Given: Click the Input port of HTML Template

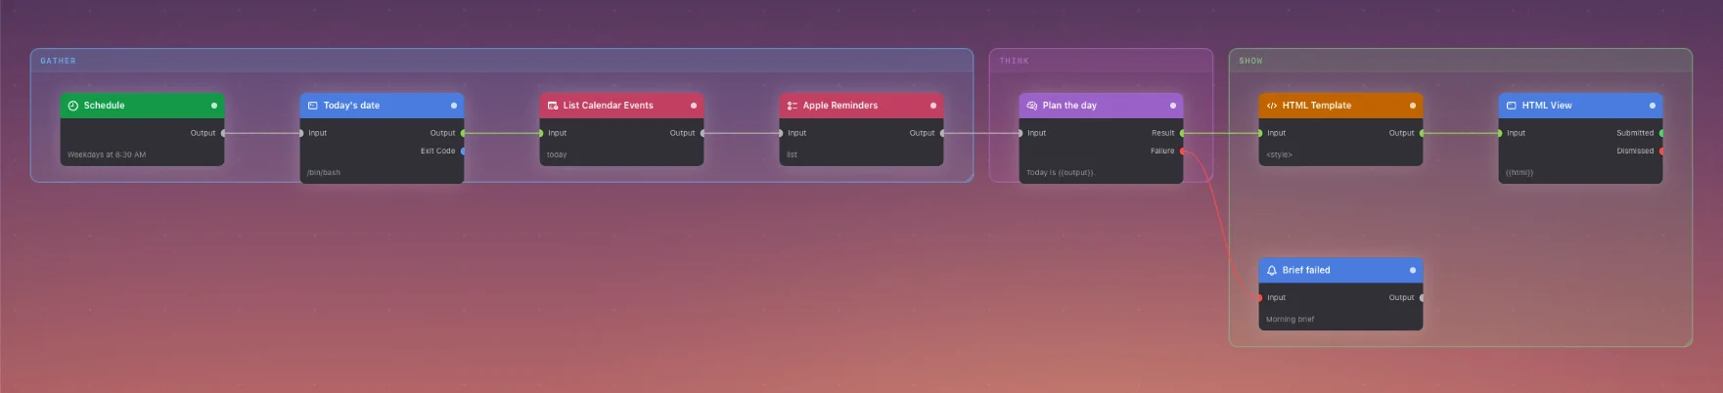Looking at the screenshot, I should click(x=1260, y=133).
